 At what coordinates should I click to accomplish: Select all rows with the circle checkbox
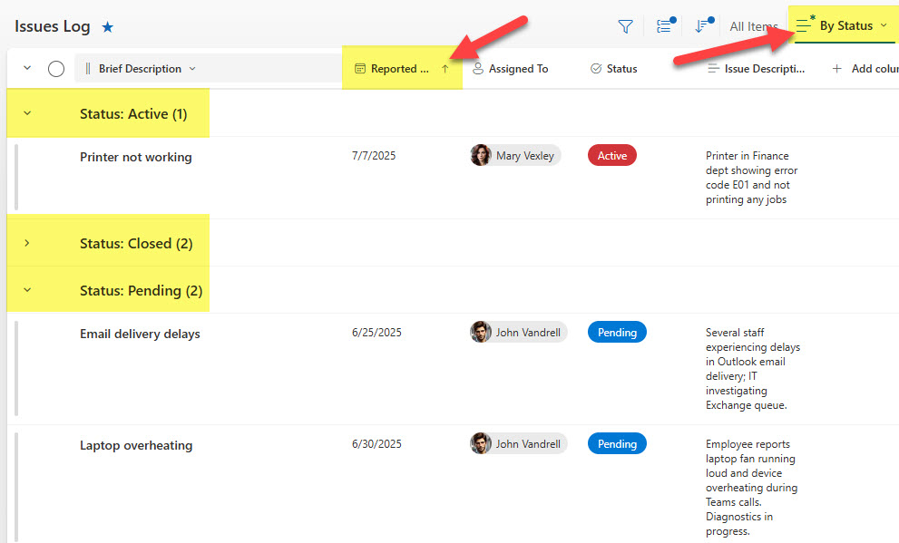[x=55, y=68]
